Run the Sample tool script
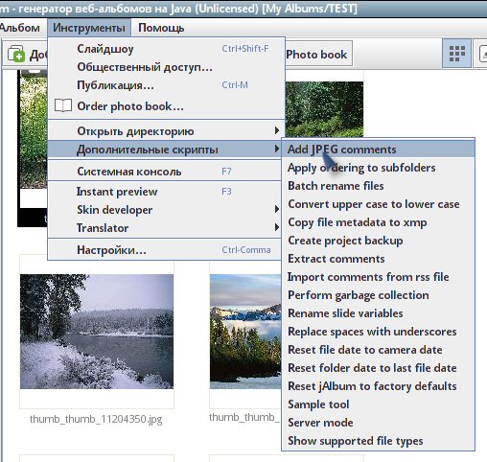 click(378, 404)
